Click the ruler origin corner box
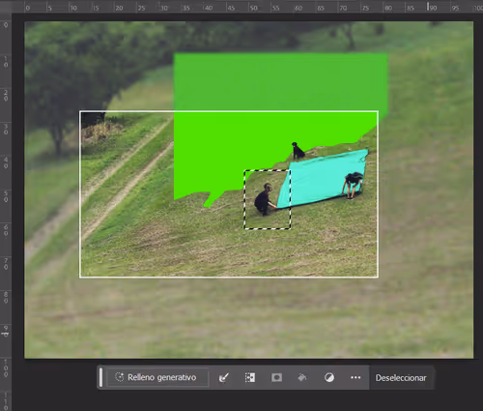The height and width of the screenshot is (411, 483). (x=6, y=7)
